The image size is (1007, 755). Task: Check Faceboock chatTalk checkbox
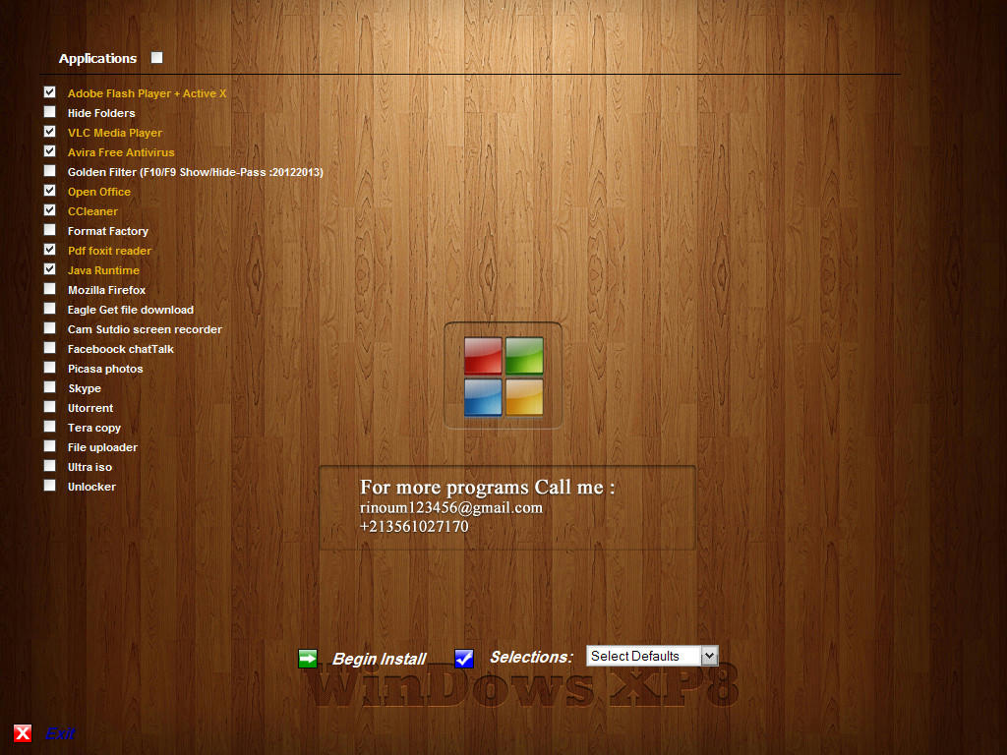(49, 348)
